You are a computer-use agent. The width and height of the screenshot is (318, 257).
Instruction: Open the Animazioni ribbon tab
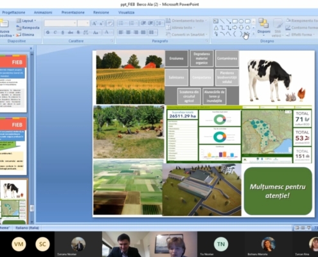pos(43,12)
